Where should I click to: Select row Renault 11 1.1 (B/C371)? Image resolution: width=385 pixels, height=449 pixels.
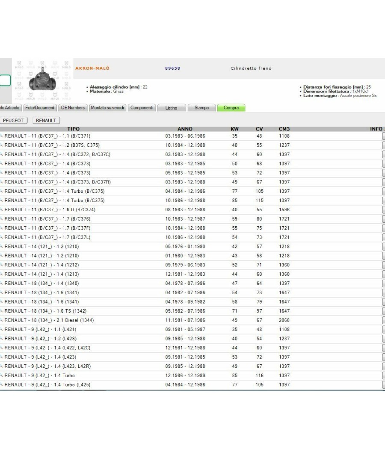point(192,136)
